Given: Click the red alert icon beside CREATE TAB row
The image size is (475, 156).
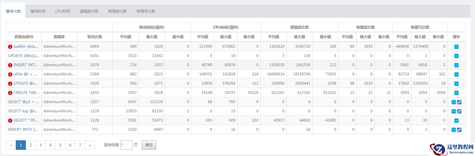Looking at the screenshot, I should coord(10,93).
